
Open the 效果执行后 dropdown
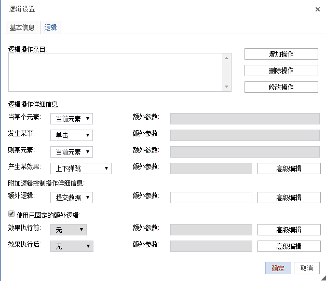tap(72, 246)
